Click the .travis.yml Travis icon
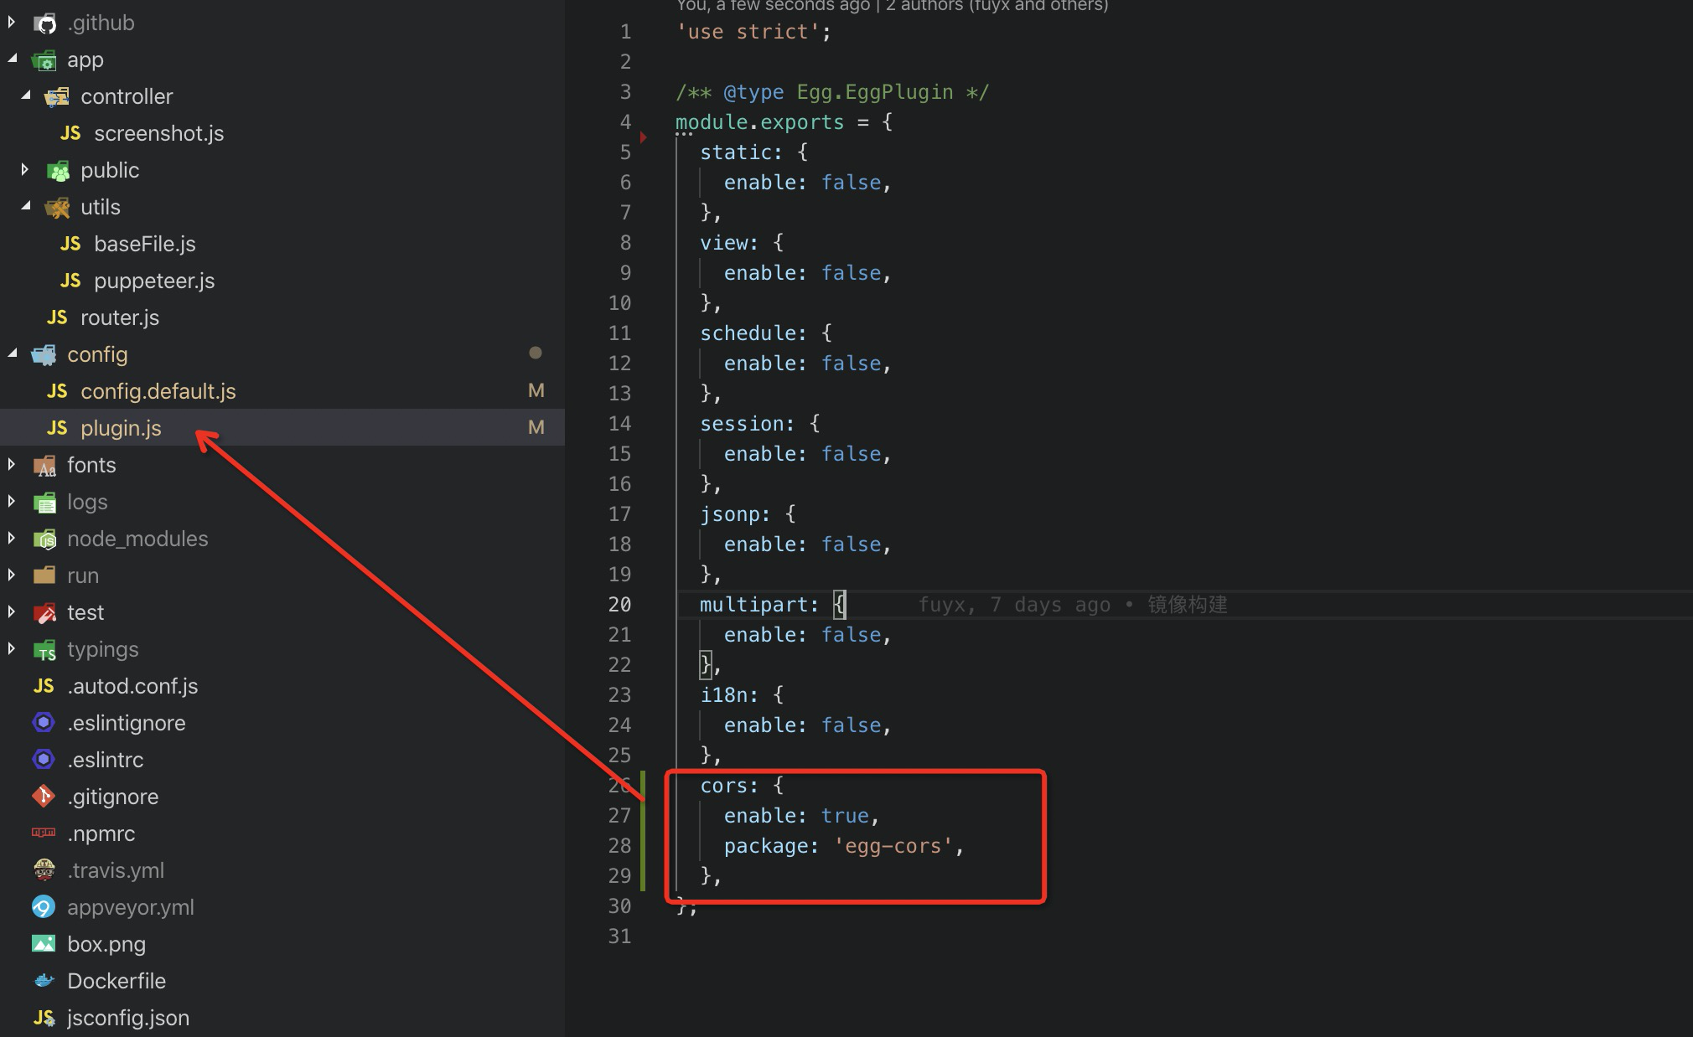 click(x=44, y=870)
